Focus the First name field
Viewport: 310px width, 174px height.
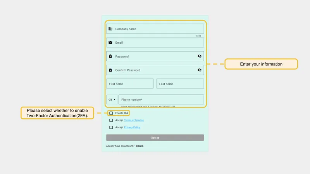point(130,84)
